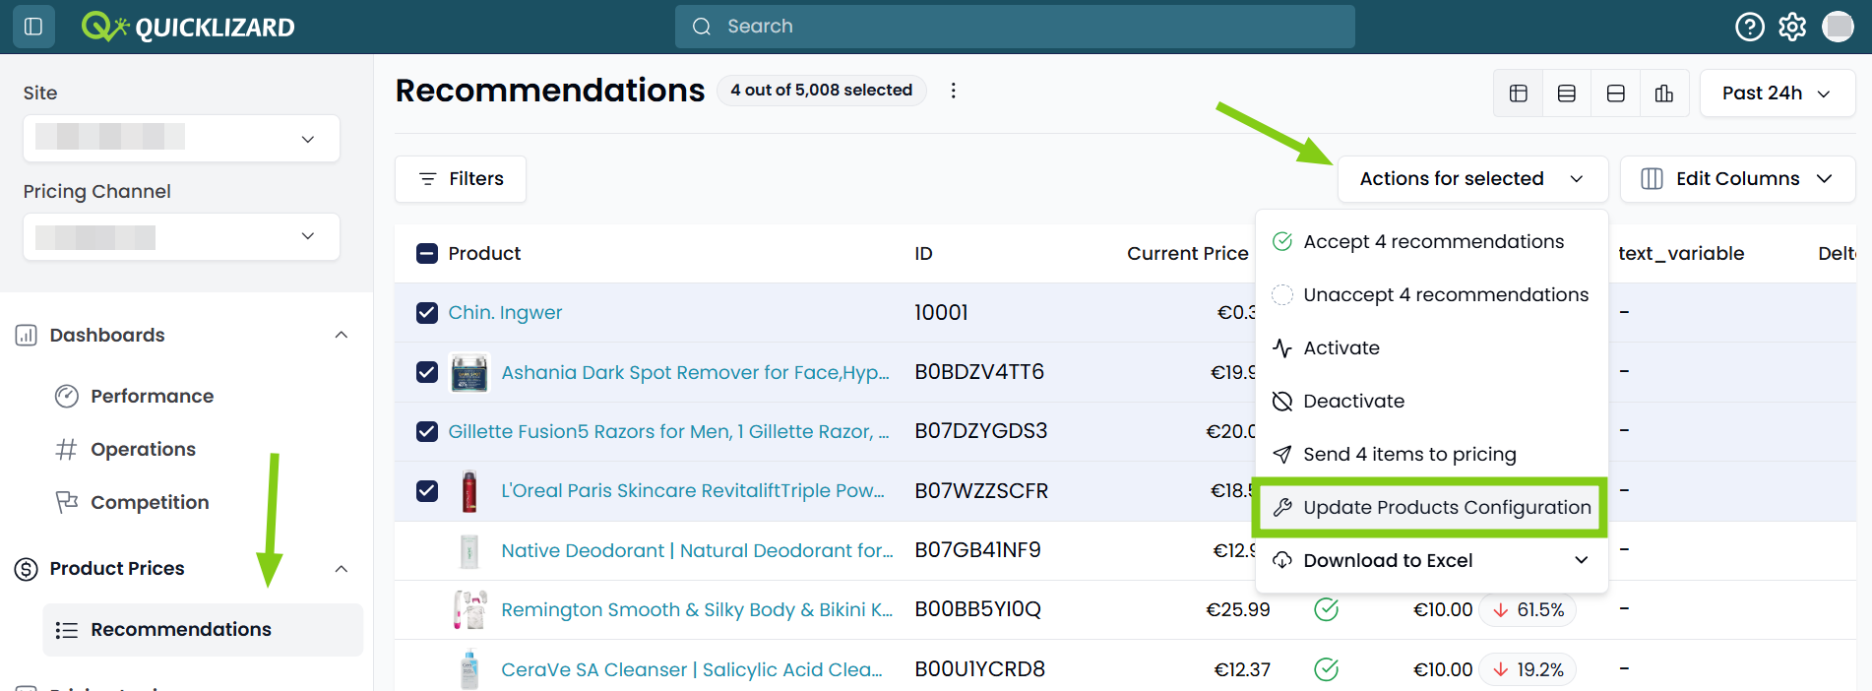This screenshot has width=1872, height=691.
Task: Uncheck the Chin. Ingwer row checkbox
Action: [427, 313]
